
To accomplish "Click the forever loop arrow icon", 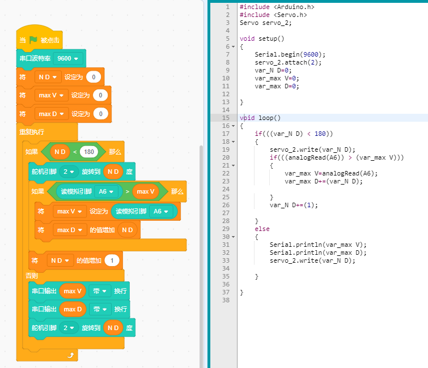I will coord(71,355).
